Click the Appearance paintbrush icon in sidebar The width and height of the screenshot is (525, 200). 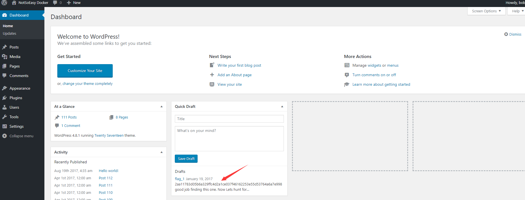click(x=4, y=88)
